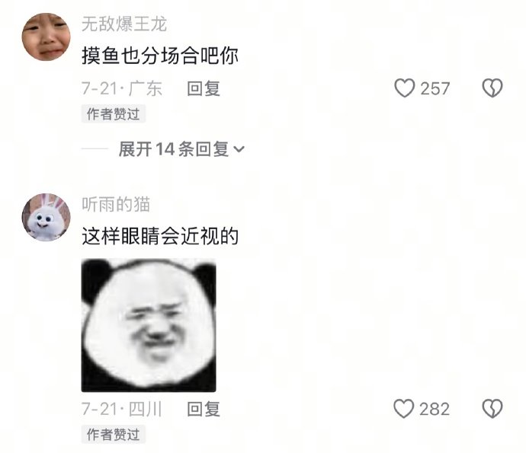Tap the 257 like count
The width and height of the screenshot is (526, 453).
coord(435,89)
